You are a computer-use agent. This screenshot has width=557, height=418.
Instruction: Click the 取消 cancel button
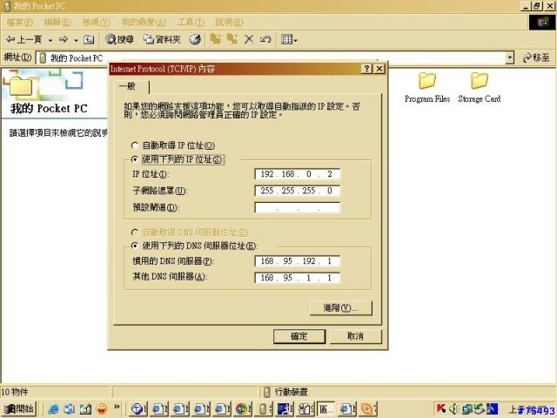coord(356,336)
